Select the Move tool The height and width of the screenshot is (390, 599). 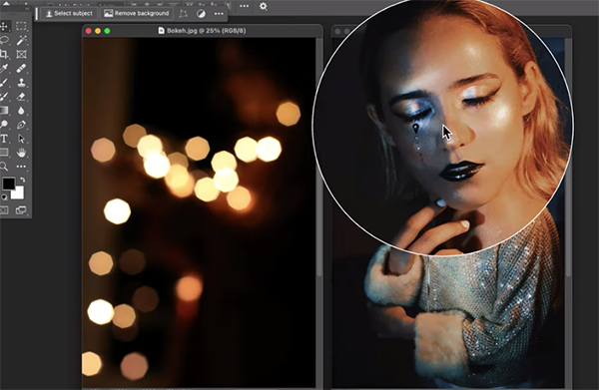click(x=4, y=26)
